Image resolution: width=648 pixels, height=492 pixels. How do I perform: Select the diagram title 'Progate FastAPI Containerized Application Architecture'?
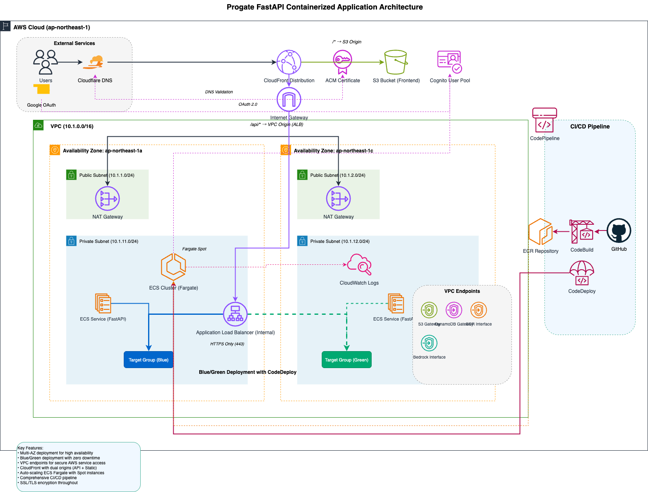[325, 7]
